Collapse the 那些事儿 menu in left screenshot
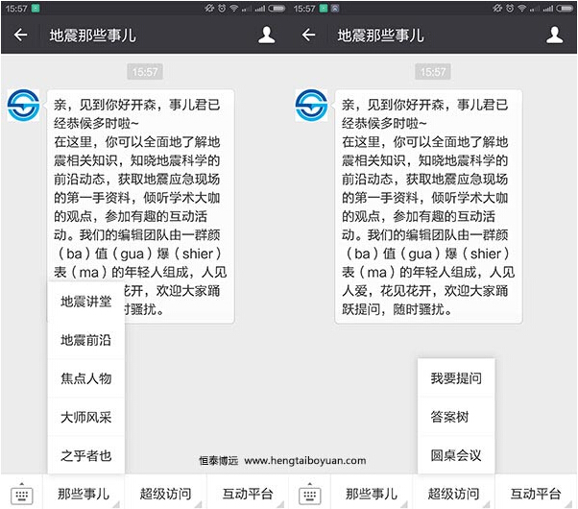The height and width of the screenshot is (509, 578). click(84, 494)
